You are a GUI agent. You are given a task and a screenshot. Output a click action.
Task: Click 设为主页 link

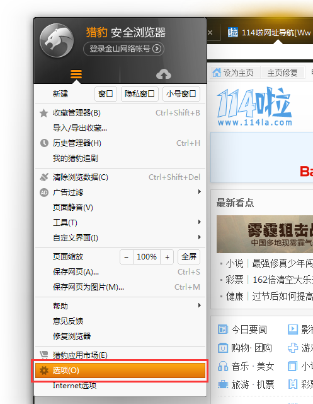(x=238, y=73)
